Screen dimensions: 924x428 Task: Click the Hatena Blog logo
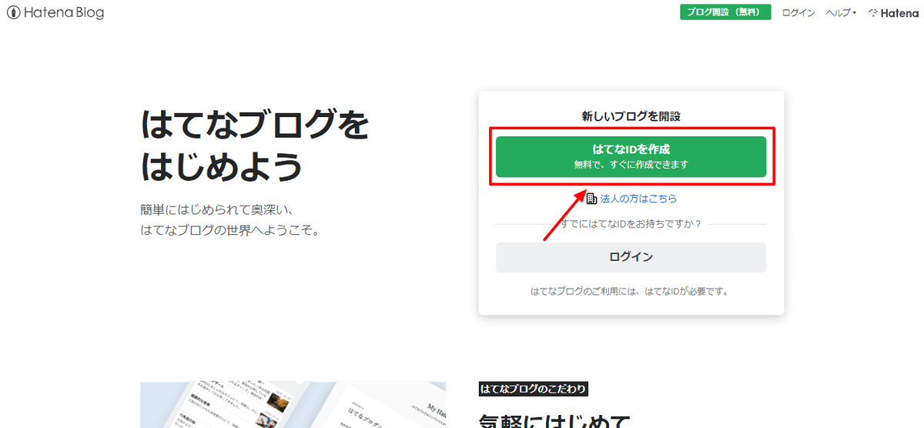point(55,13)
